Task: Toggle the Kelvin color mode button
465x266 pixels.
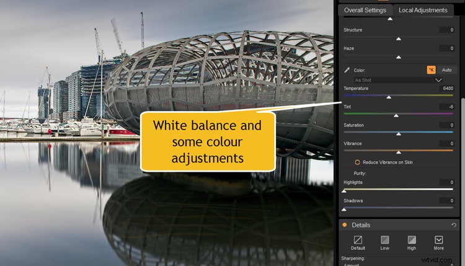Action: (x=431, y=70)
